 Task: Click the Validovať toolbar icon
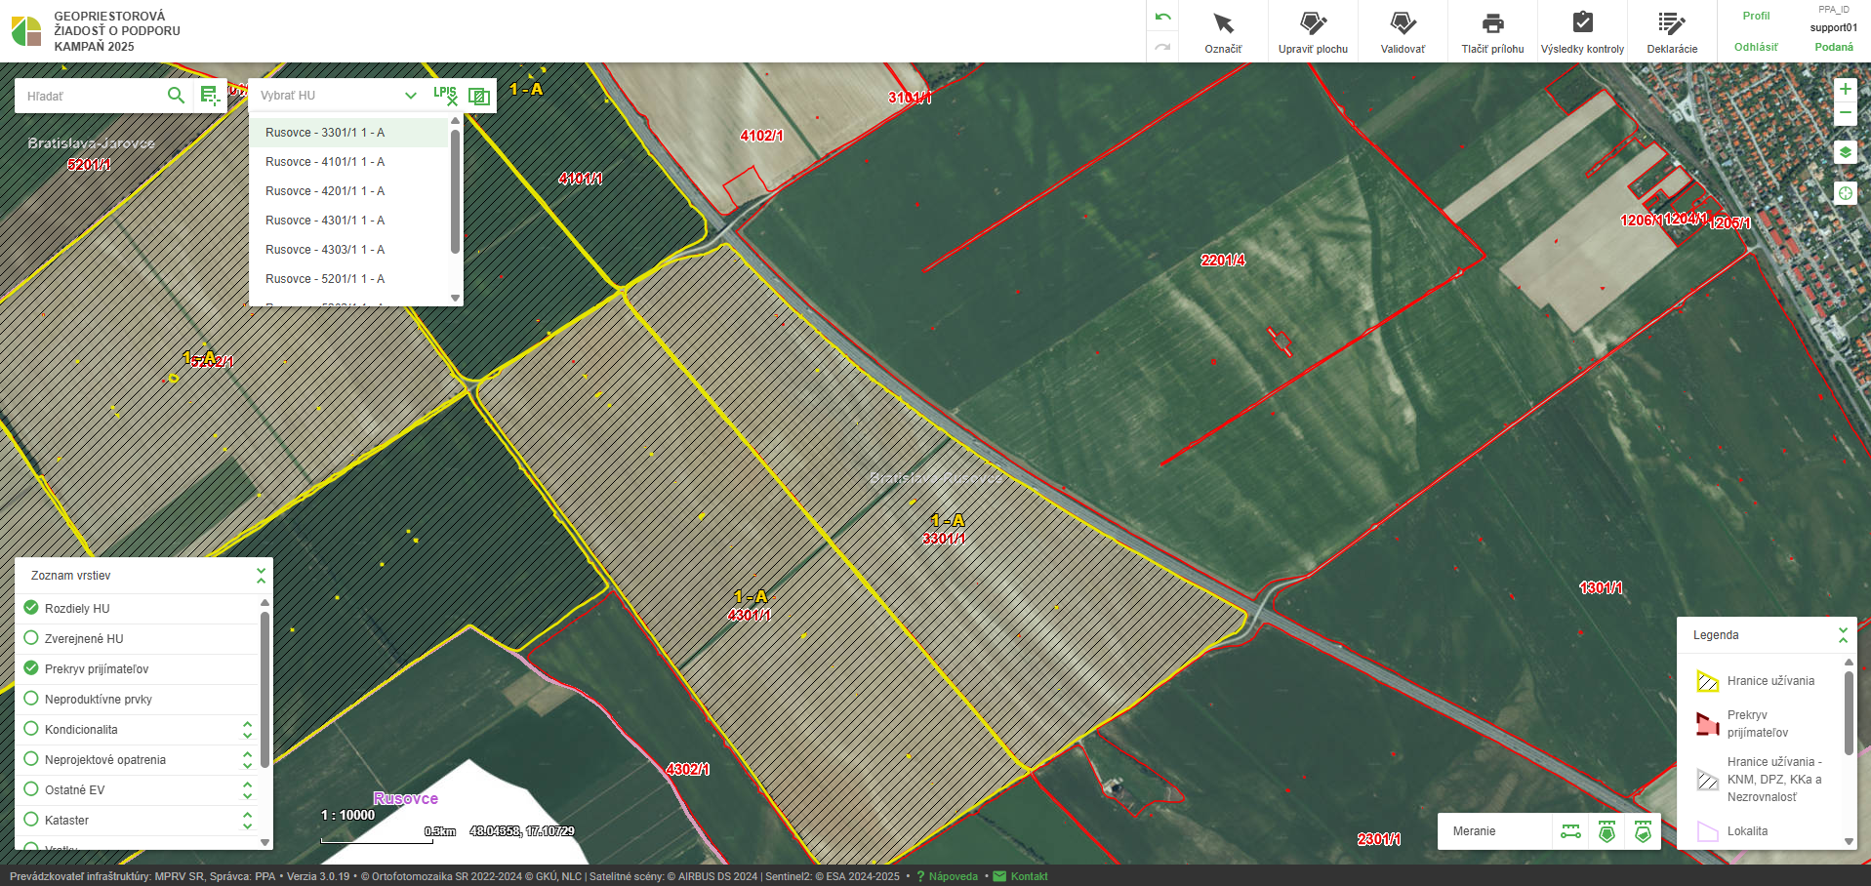(x=1403, y=32)
